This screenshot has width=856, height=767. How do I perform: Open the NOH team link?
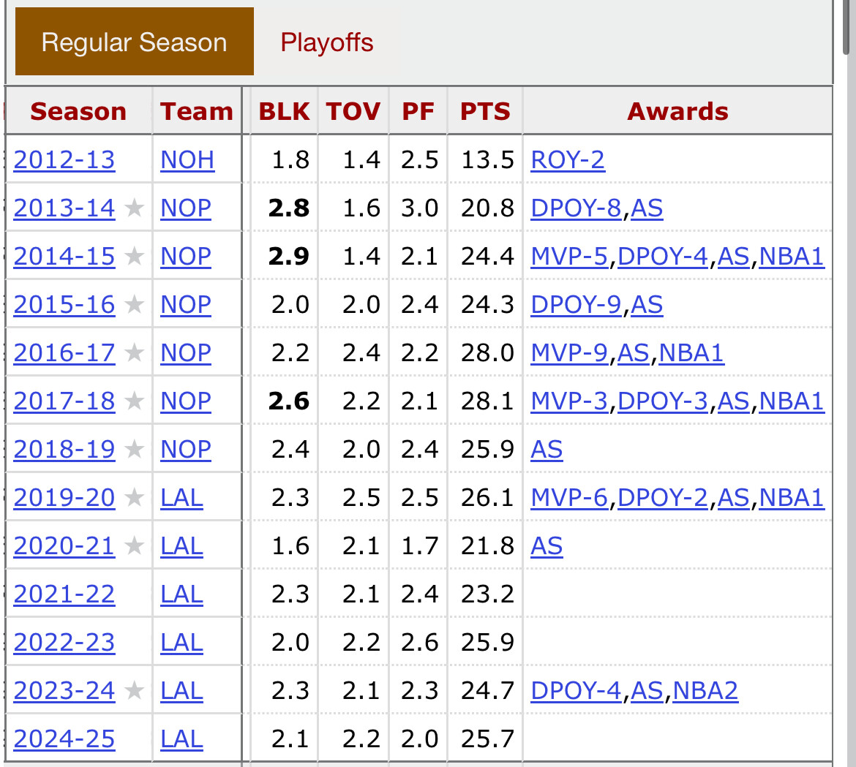187,160
